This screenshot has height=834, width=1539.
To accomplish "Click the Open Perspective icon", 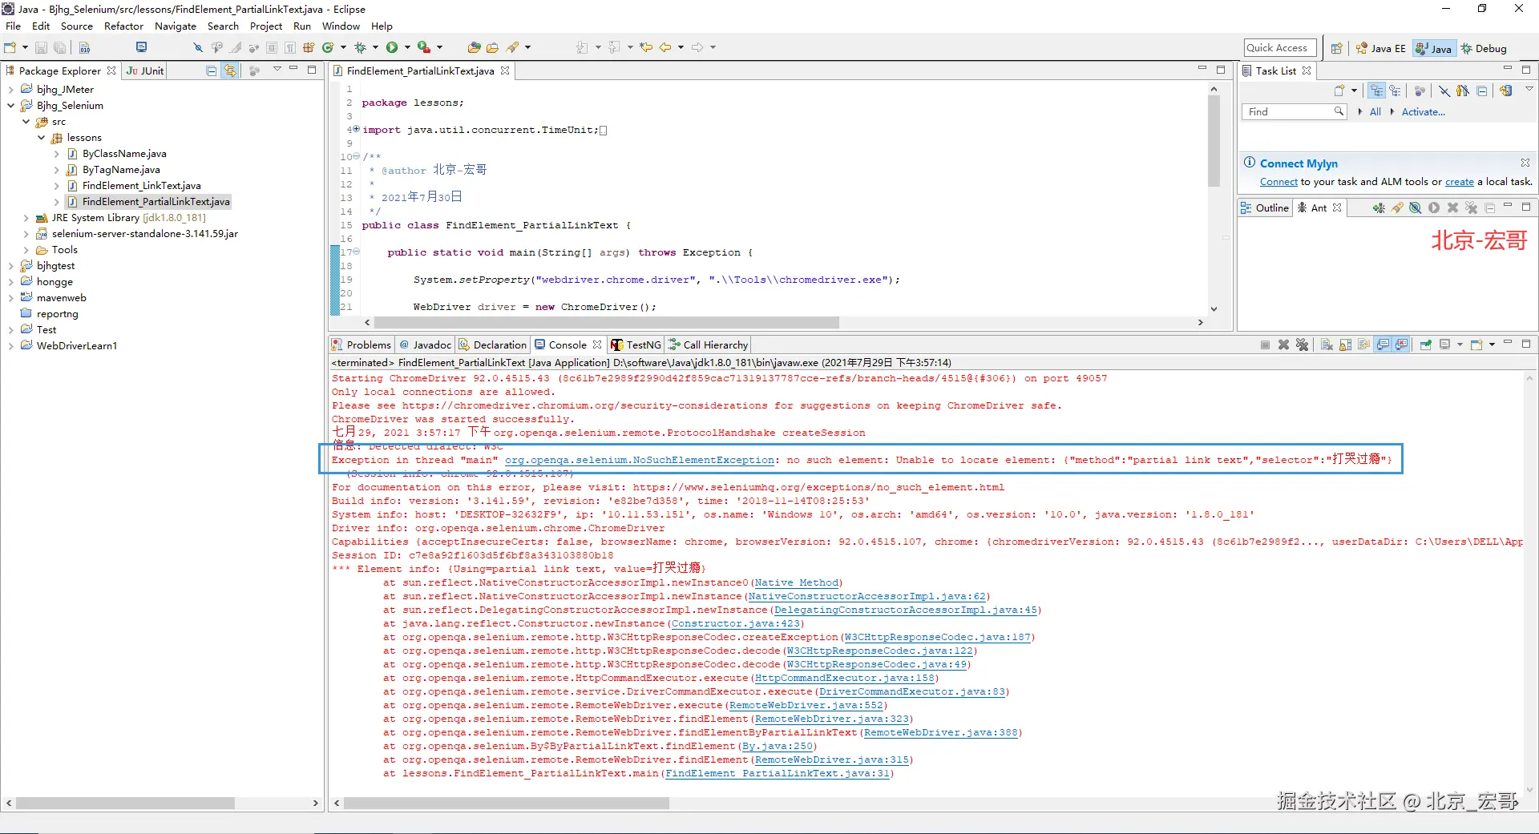I will 1336,48.
